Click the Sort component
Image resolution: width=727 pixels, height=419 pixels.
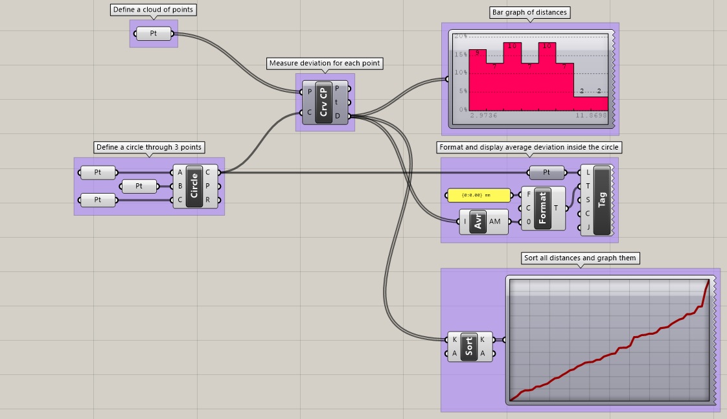coord(469,346)
